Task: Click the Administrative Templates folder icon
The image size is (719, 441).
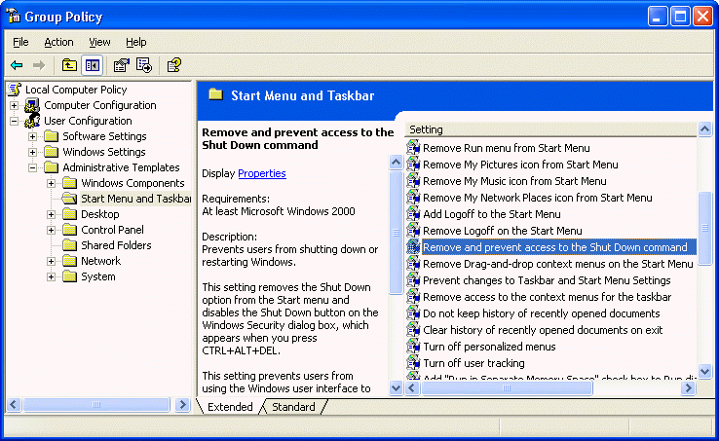Action: pos(52,167)
